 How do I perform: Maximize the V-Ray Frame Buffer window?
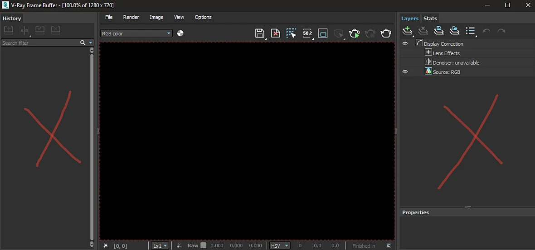[507, 5]
